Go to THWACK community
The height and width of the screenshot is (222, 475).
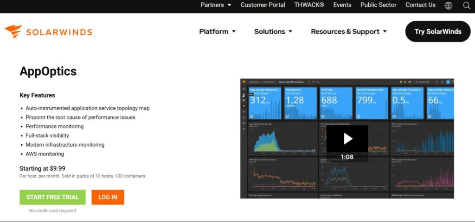pos(309,5)
